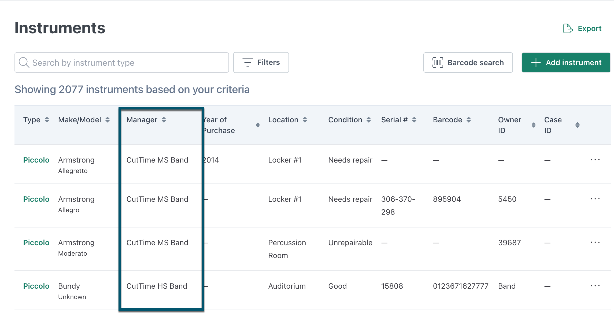Click CutTime HS Band manager cell

[x=157, y=286]
